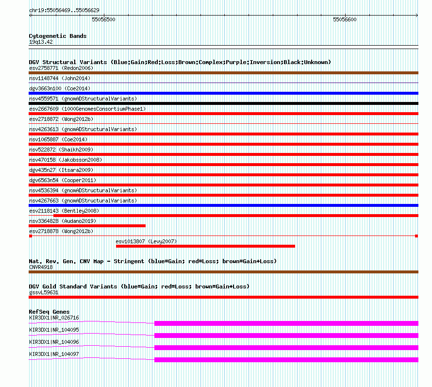Select the red nsv522872 loss bar
The width and height of the screenshot is (432, 387).
click(x=223, y=154)
